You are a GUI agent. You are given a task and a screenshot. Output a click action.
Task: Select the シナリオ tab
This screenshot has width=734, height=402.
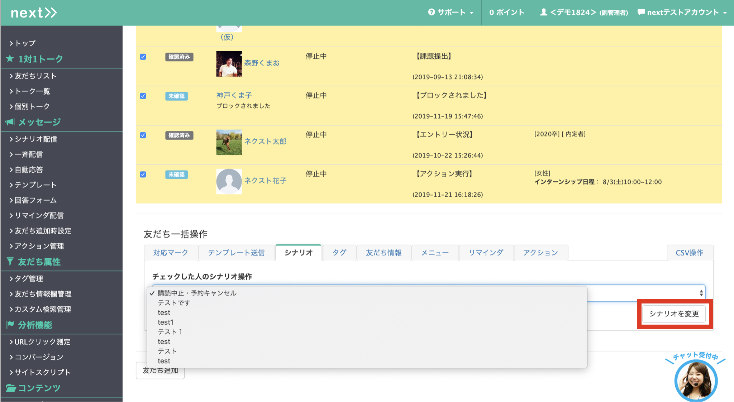299,253
